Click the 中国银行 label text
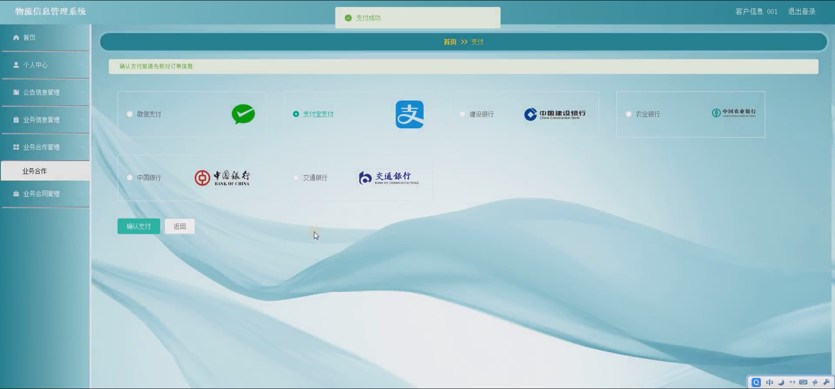835x389 pixels. (x=149, y=178)
